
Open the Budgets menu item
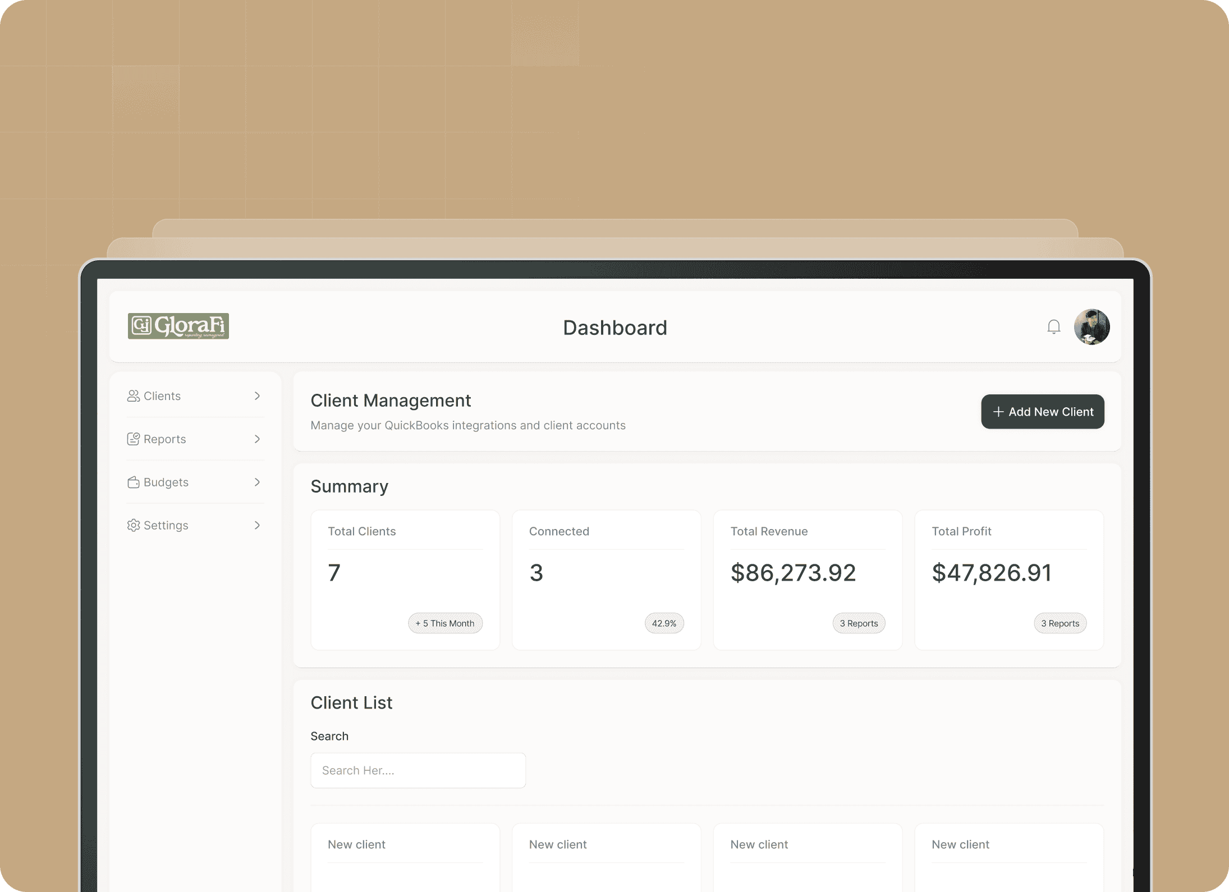tap(166, 482)
